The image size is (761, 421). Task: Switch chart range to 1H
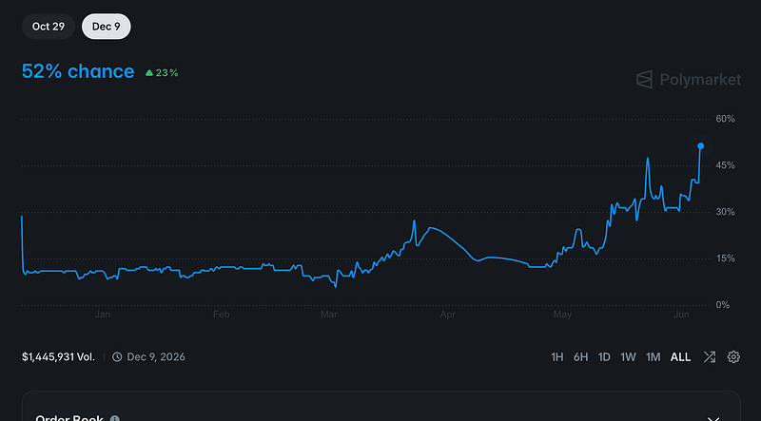pyautogui.click(x=557, y=357)
